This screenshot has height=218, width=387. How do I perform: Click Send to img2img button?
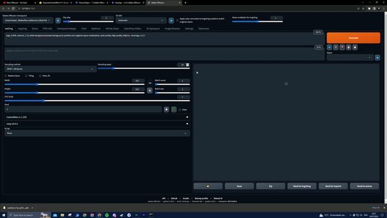(302, 186)
